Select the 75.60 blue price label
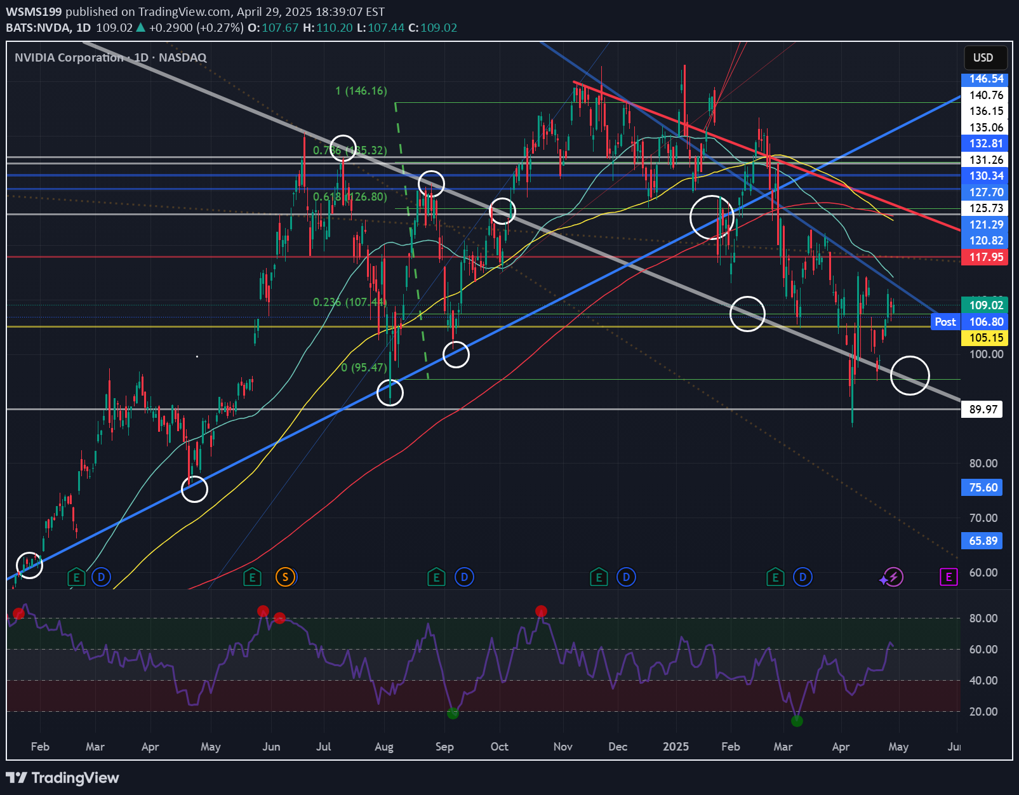This screenshot has height=795, width=1019. point(982,488)
